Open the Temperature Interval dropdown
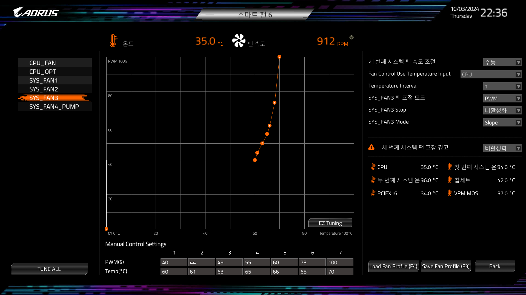This screenshot has height=295, width=526. coord(502,86)
